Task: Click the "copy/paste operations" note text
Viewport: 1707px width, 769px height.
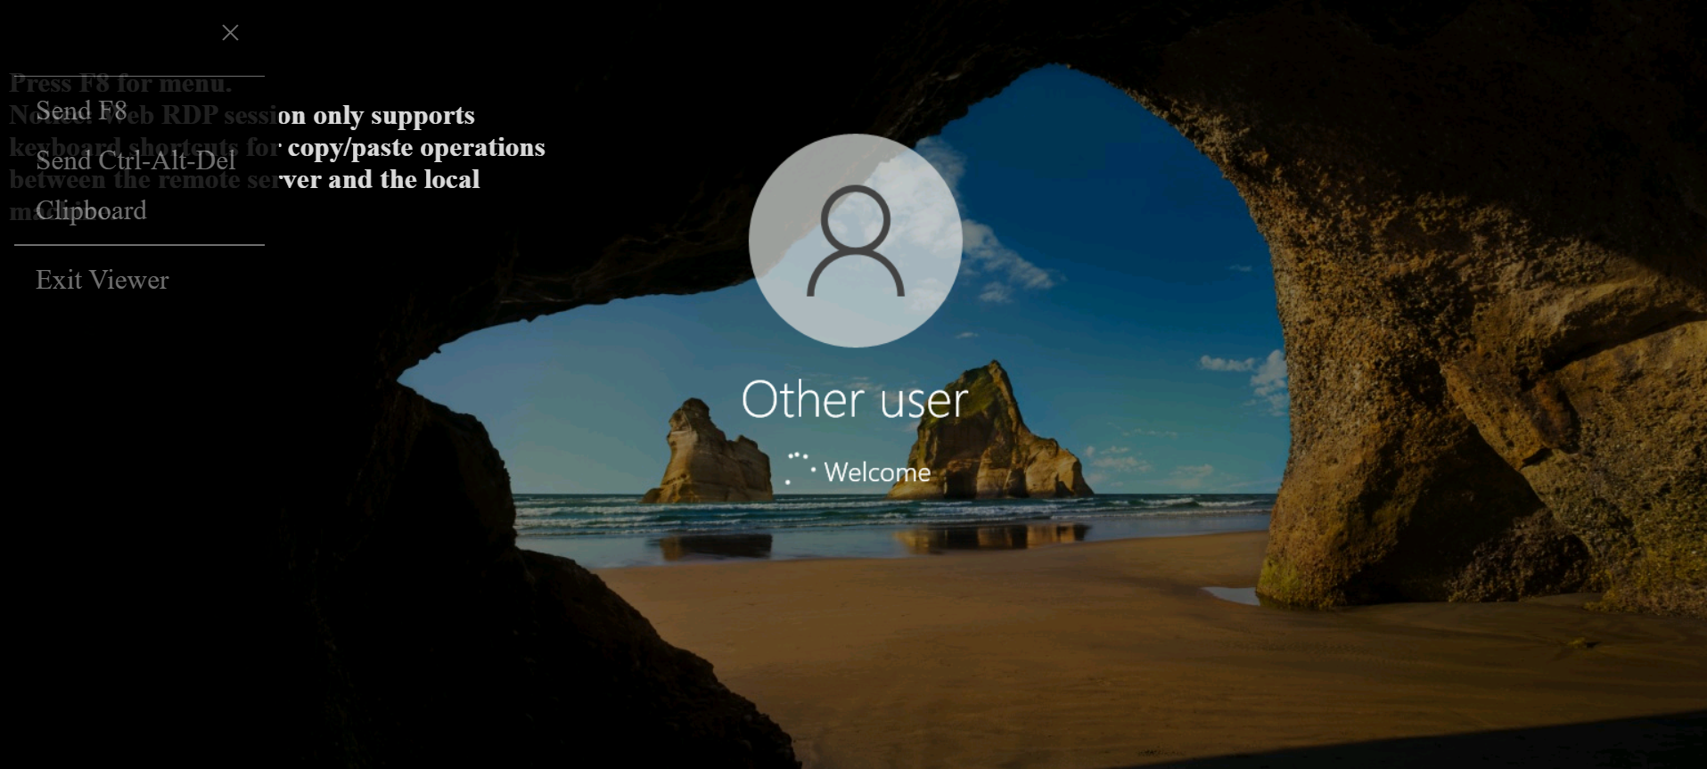Action: point(416,147)
